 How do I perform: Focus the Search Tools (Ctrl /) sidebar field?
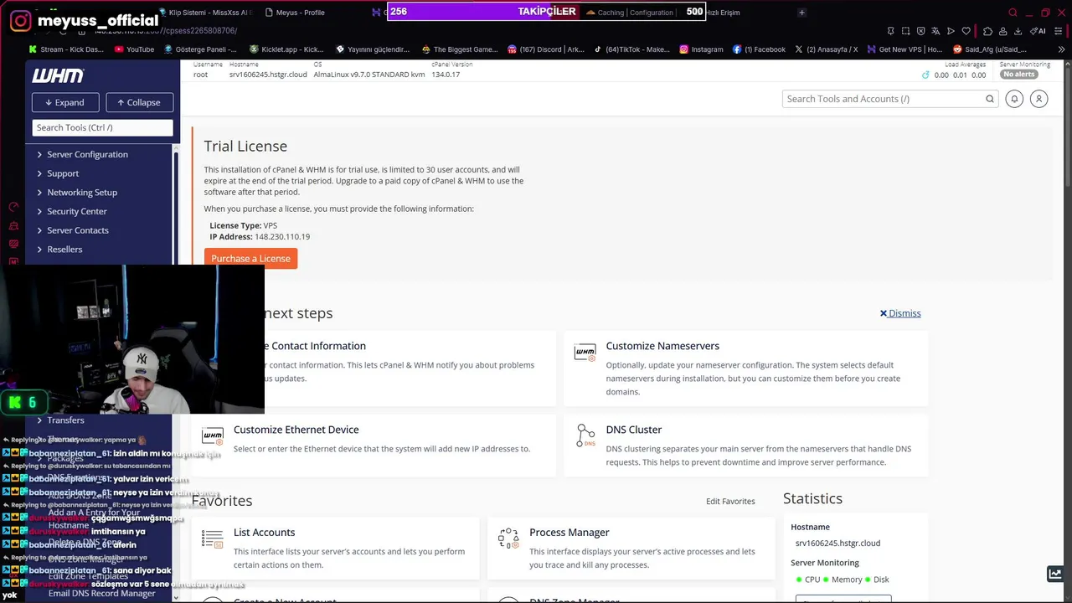pyautogui.click(x=102, y=127)
